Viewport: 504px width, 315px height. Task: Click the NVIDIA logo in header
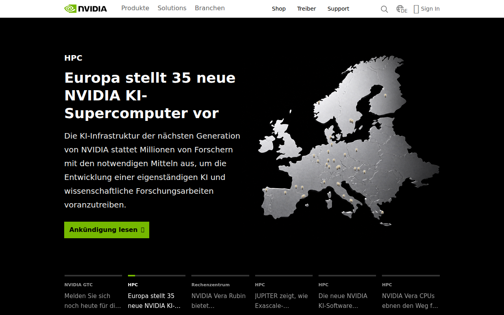(85, 9)
